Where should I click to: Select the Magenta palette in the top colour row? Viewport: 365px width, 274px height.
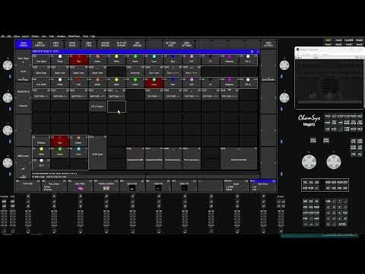(x=229, y=60)
